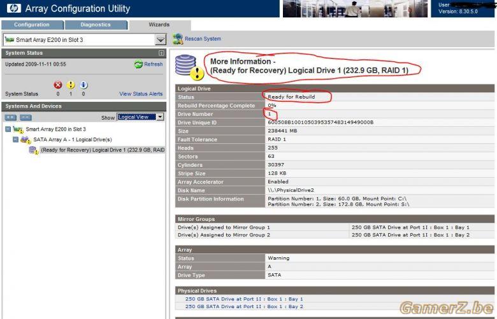Click the Rebuild Percentage Complete 0% value
This screenshot has width=497, height=319.
(x=272, y=105)
